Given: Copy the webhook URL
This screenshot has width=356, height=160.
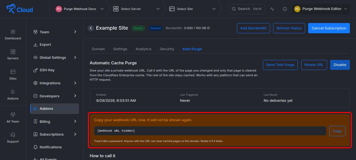Looking at the screenshot, I should coord(337,131).
